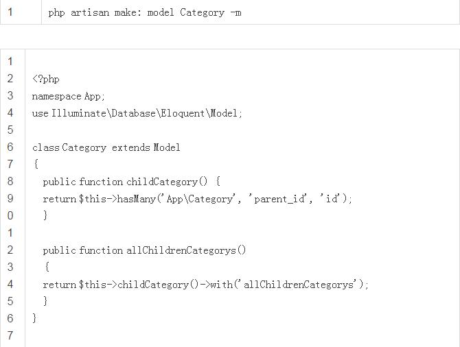Click the line number beside namespace App;
The image size is (460, 347).
(10, 96)
